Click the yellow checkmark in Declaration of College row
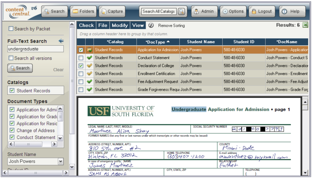Screen dimensions: 312x178 90,66
